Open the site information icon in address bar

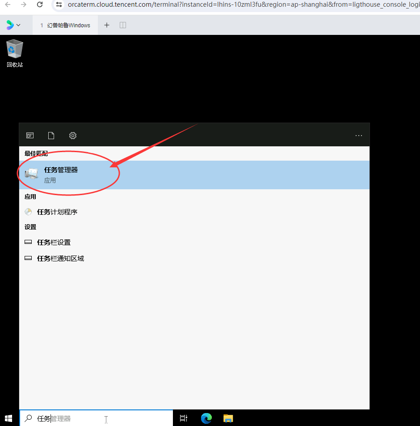tap(59, 4)
